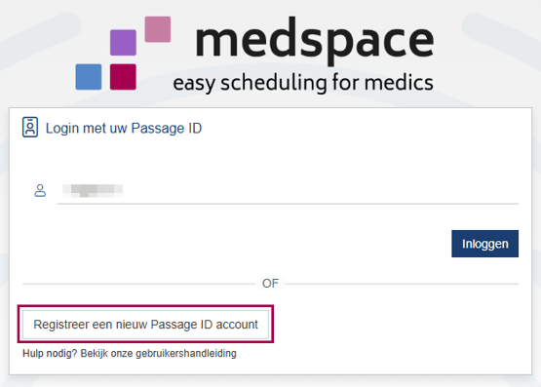The height and width of the screenshot is (387, 541).
Task: Click the horizontal divider line left of OF
Action: pyautogui.click(x=138, y=284)
